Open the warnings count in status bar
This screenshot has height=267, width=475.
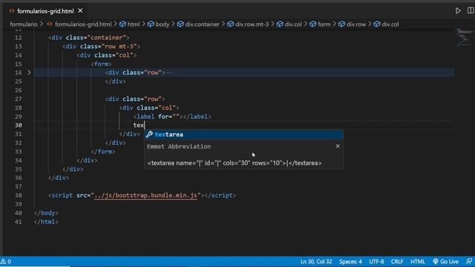pos(6,262)
